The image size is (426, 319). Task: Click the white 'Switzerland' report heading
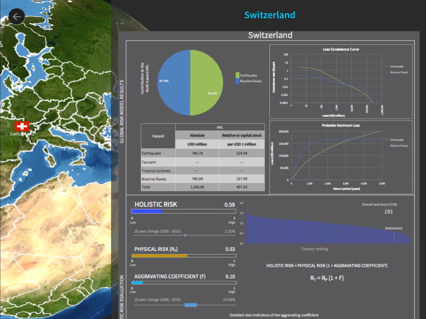(270, 35)
